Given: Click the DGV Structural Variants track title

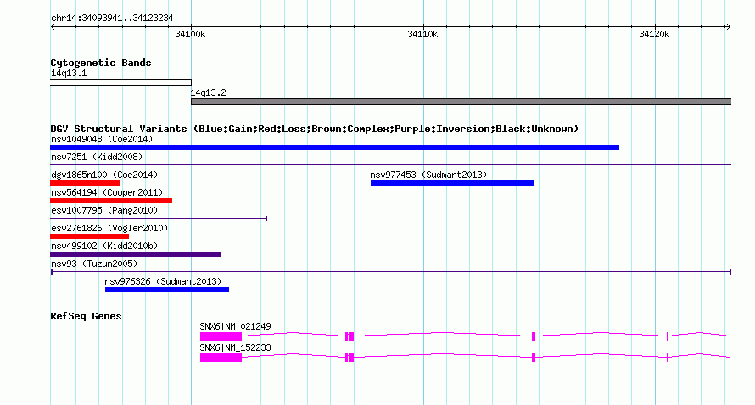Looking at the screenshot, I should [315, 129].
